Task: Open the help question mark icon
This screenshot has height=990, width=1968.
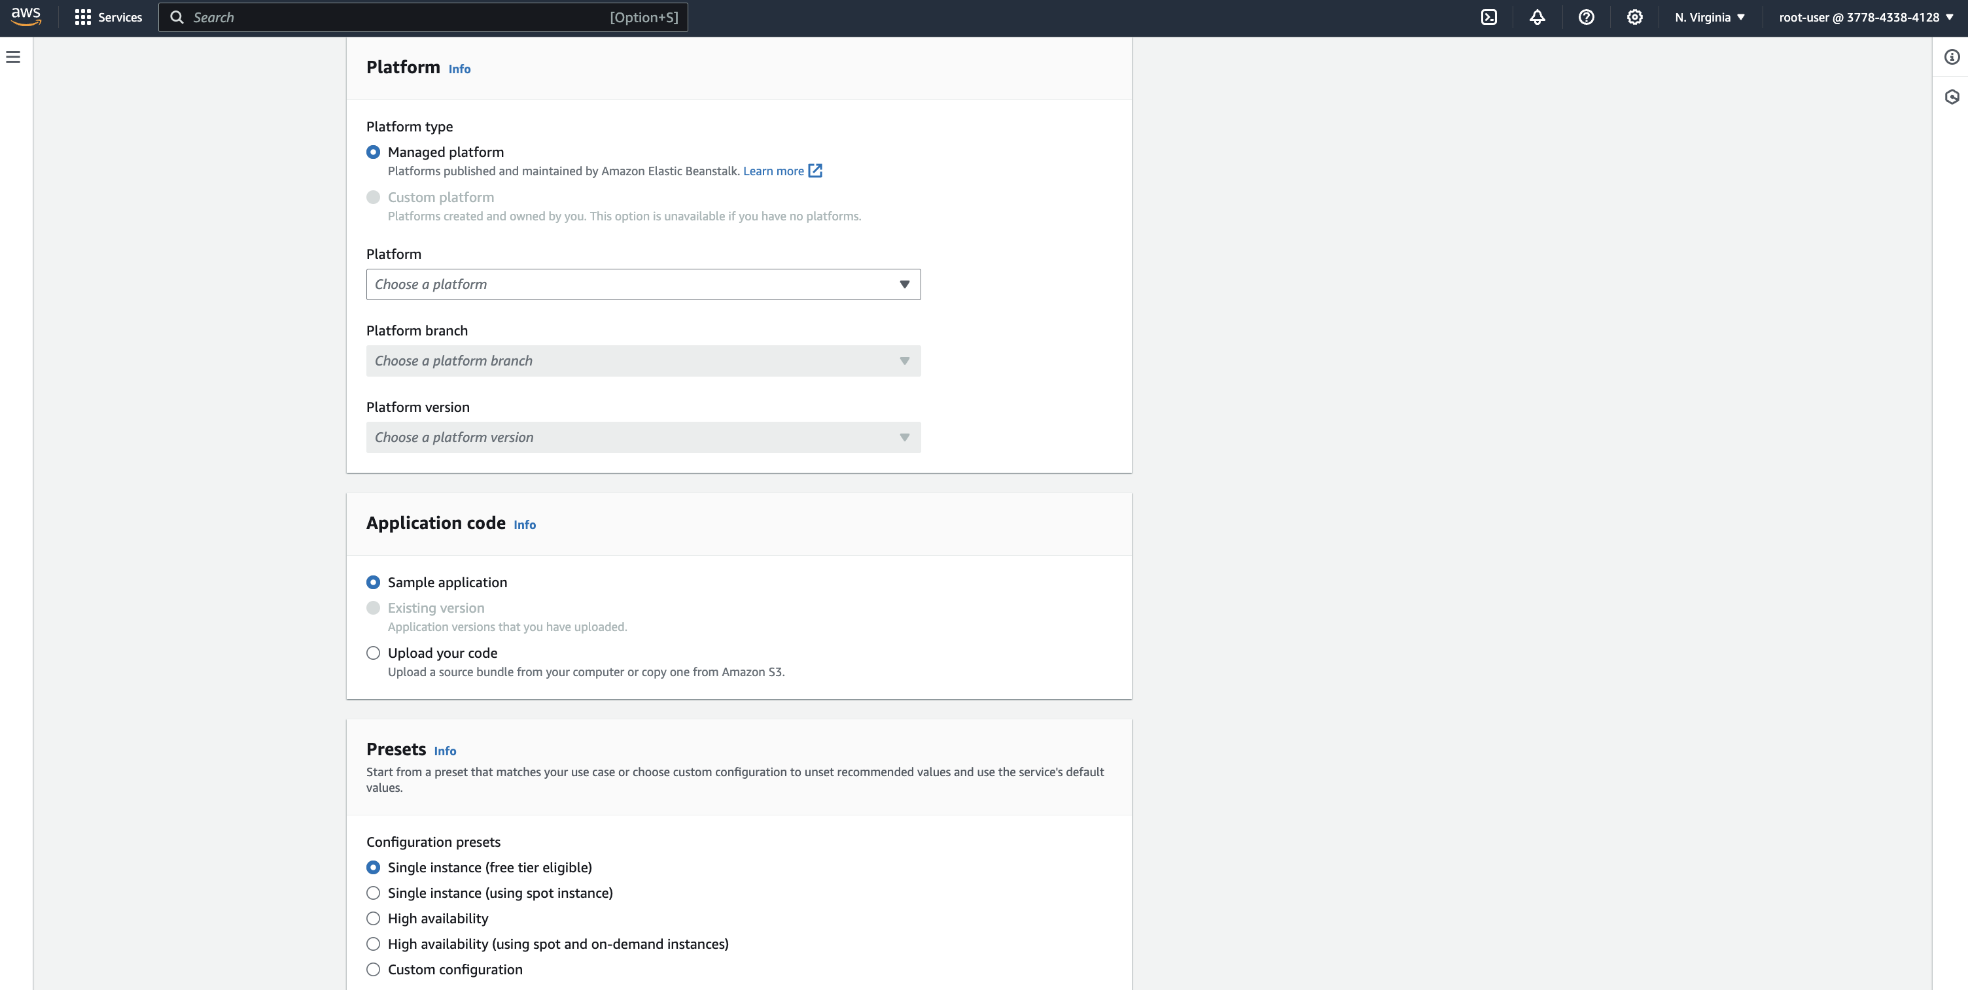Action: point(1586,18)
